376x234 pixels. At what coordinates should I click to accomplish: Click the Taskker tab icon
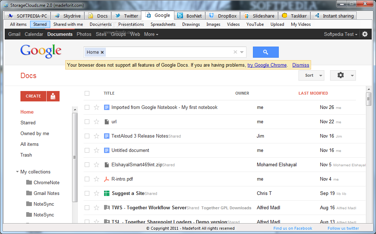click(285, 16)
